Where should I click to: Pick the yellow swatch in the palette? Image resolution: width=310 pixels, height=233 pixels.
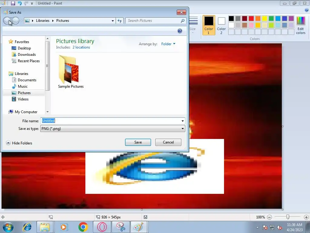265,19
